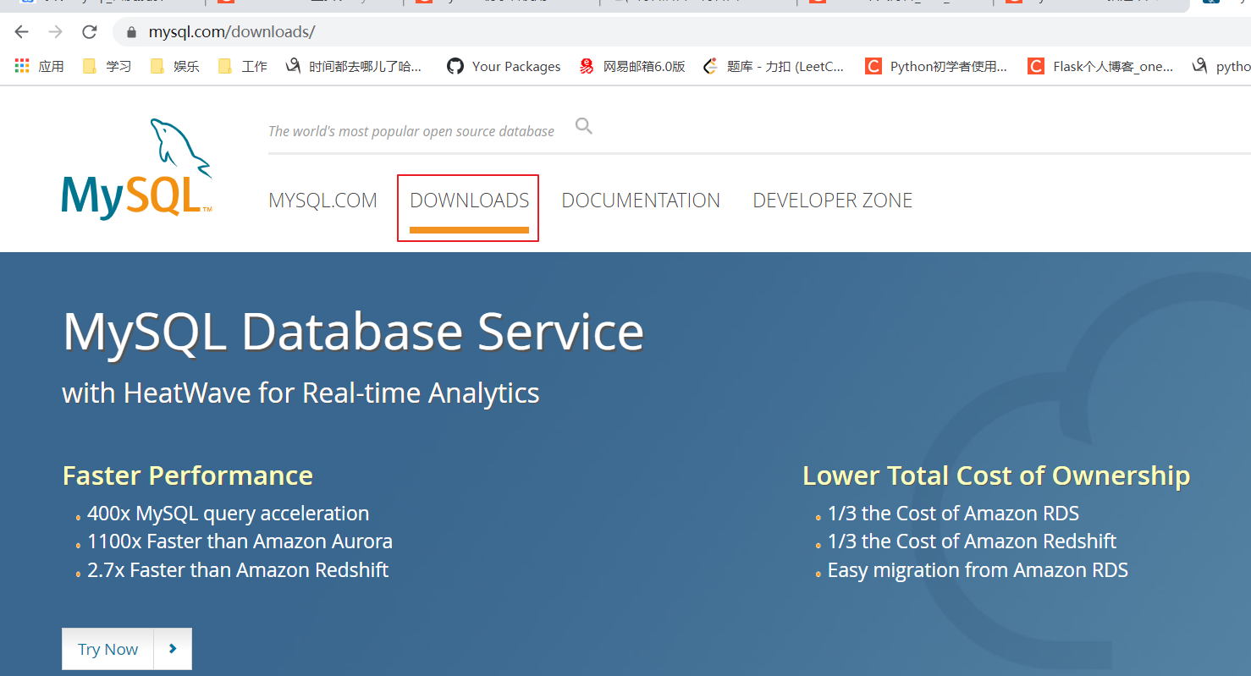The image size is (1251, 676).
Task: Go to the DEVELOPER ZONE tab
Action: [833, 201]
